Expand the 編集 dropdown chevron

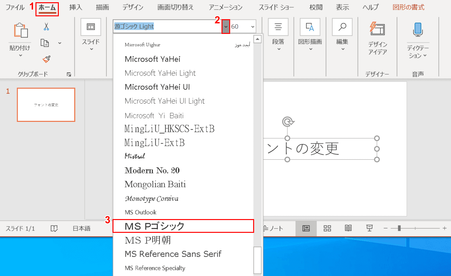(343, 49)
